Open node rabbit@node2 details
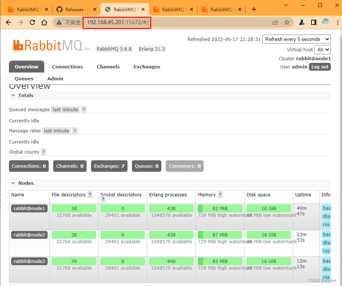 coord(29,235)
